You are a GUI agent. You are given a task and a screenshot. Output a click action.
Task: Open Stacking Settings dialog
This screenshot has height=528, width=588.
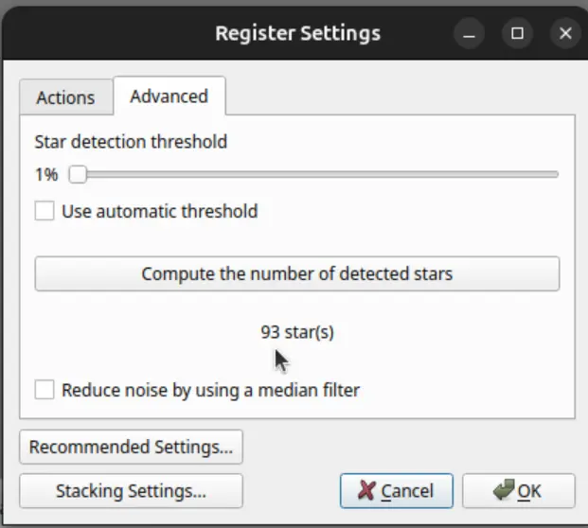click(x=131, y=491)
